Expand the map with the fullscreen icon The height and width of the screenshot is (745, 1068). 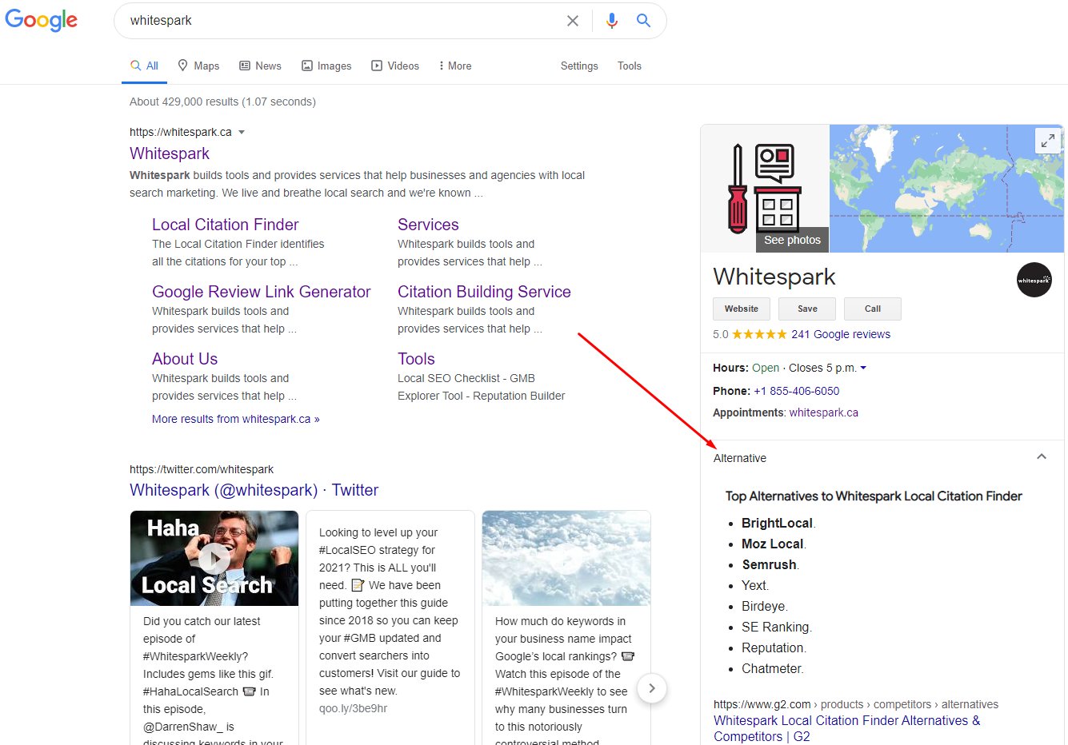click(1047, 141)
